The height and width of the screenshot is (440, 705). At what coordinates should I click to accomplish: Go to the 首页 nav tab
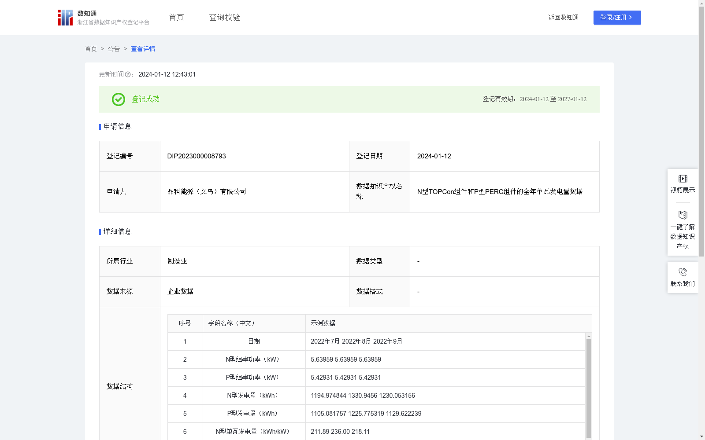(x=176, y=18)
